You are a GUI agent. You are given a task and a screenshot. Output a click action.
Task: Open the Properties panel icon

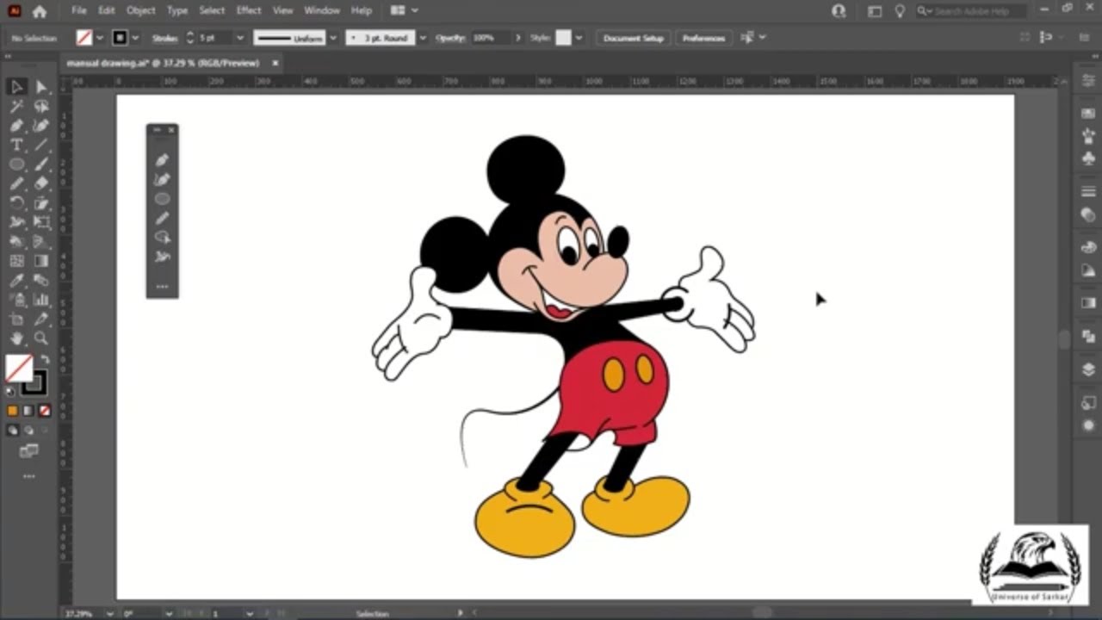pyautogui.click(x=1088, y=79)
